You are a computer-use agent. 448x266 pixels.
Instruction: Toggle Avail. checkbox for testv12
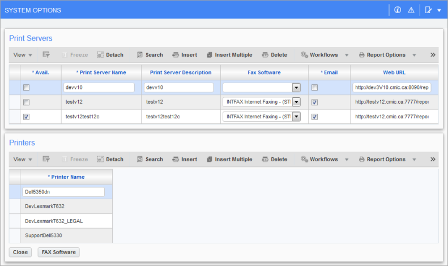26,102
